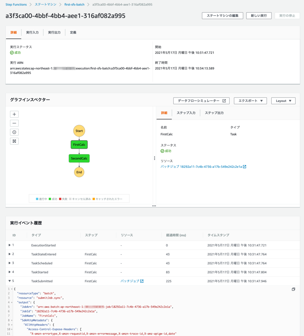Click the 終了時間 timestamp value
Viewport: 304px width, 336px height.
tap(185, 68)
